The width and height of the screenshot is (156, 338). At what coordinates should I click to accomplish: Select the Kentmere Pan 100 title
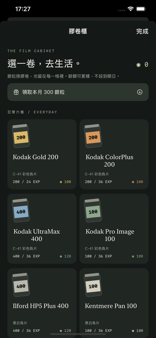[111, 306]
